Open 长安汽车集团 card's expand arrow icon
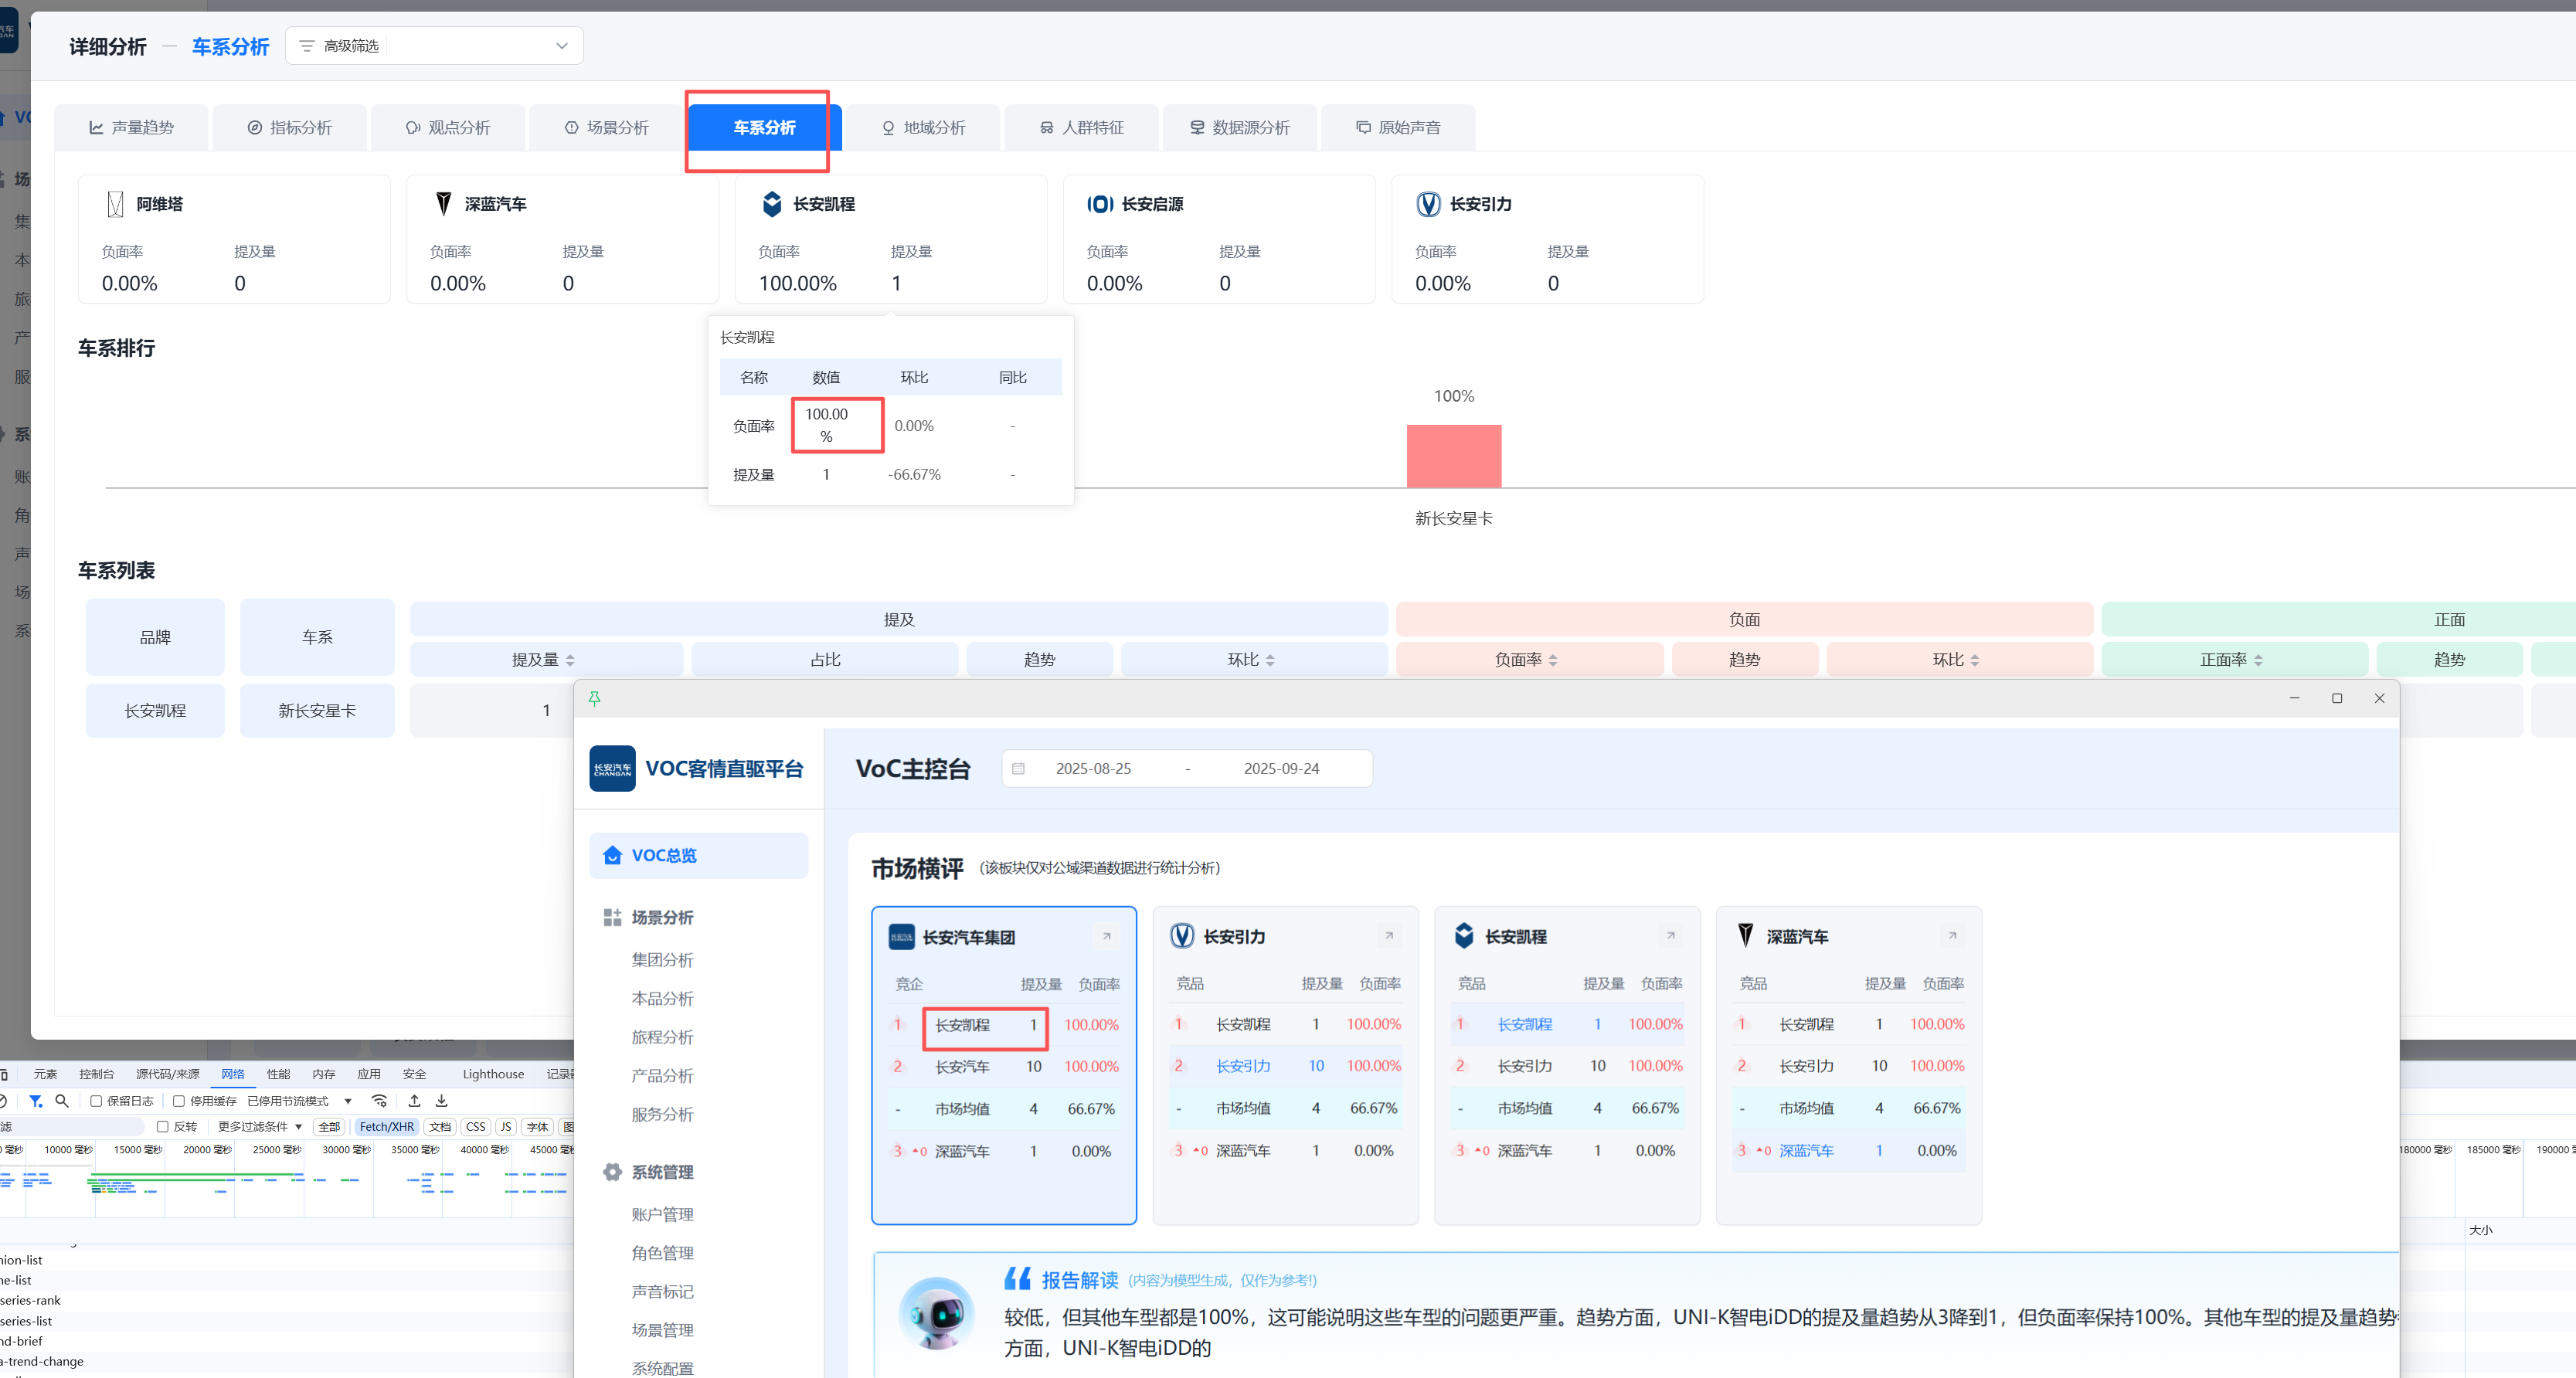 (x=1106, y=936)
